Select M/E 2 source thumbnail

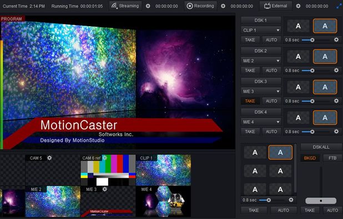(53, 201)
